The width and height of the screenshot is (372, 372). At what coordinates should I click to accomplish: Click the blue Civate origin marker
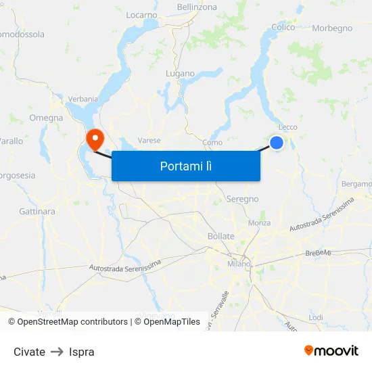click(277, 143)
